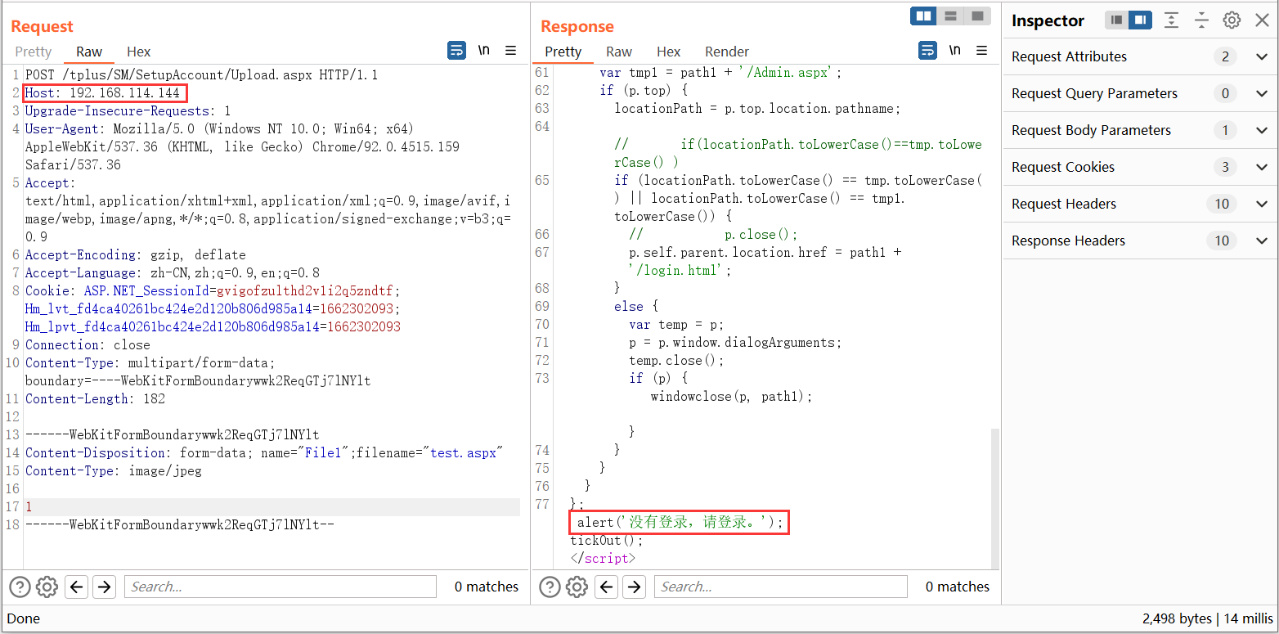The image size is (1279, 634).
Task: Select stacked top-bottom layout view
Action: tap(950, 16)
